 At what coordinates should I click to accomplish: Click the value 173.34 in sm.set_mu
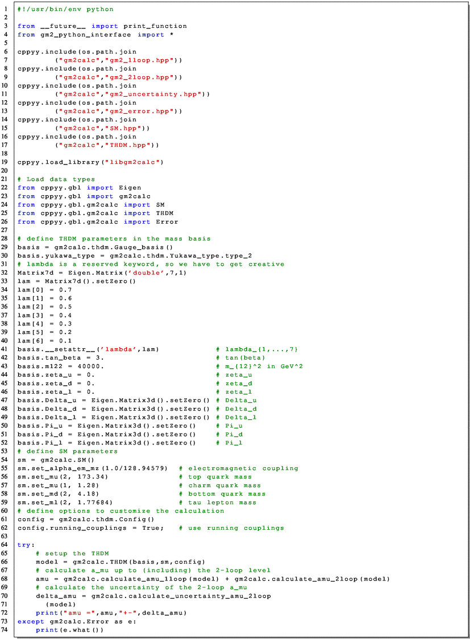point(91,477)
